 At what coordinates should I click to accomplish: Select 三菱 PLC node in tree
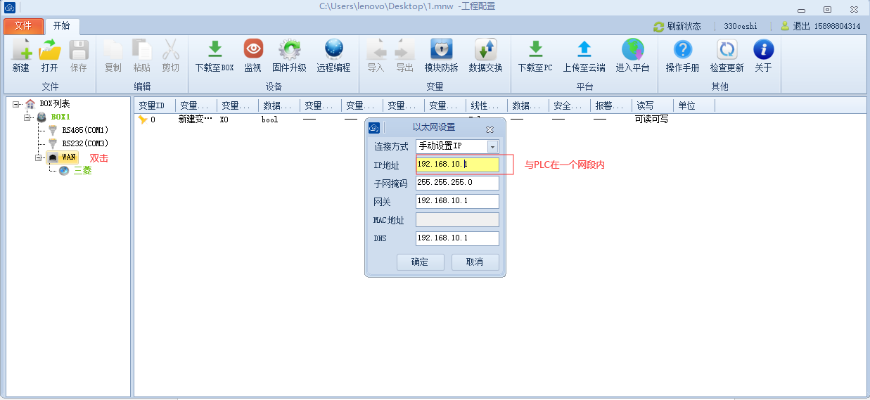82,171
